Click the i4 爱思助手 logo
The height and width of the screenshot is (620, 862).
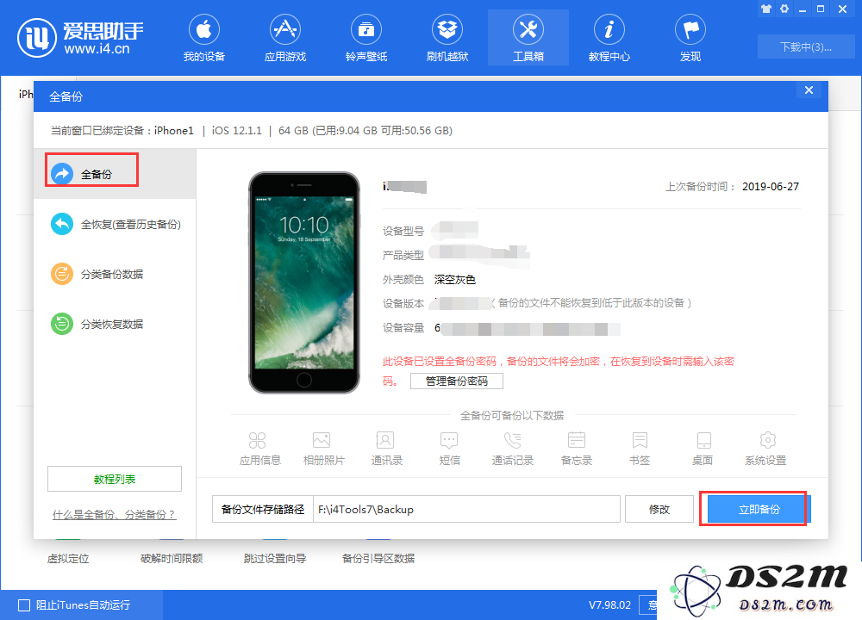pos(80,38)
